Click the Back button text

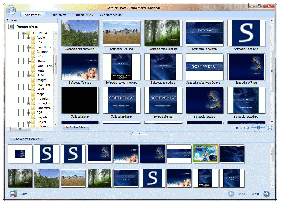tap(241, 194)
